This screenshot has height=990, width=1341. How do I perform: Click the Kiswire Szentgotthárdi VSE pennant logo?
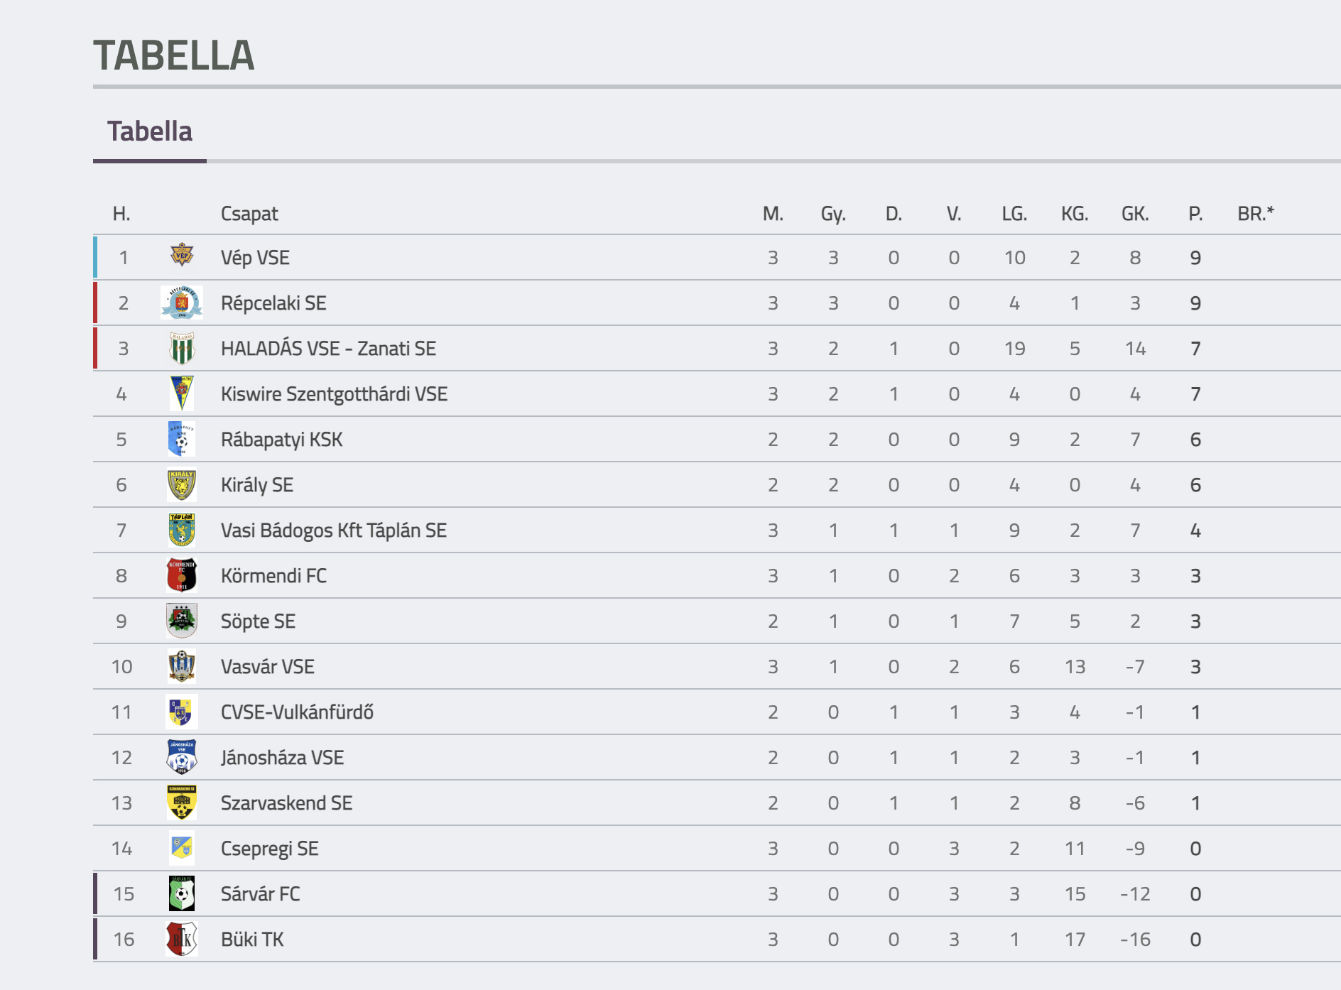pos(182,393)
